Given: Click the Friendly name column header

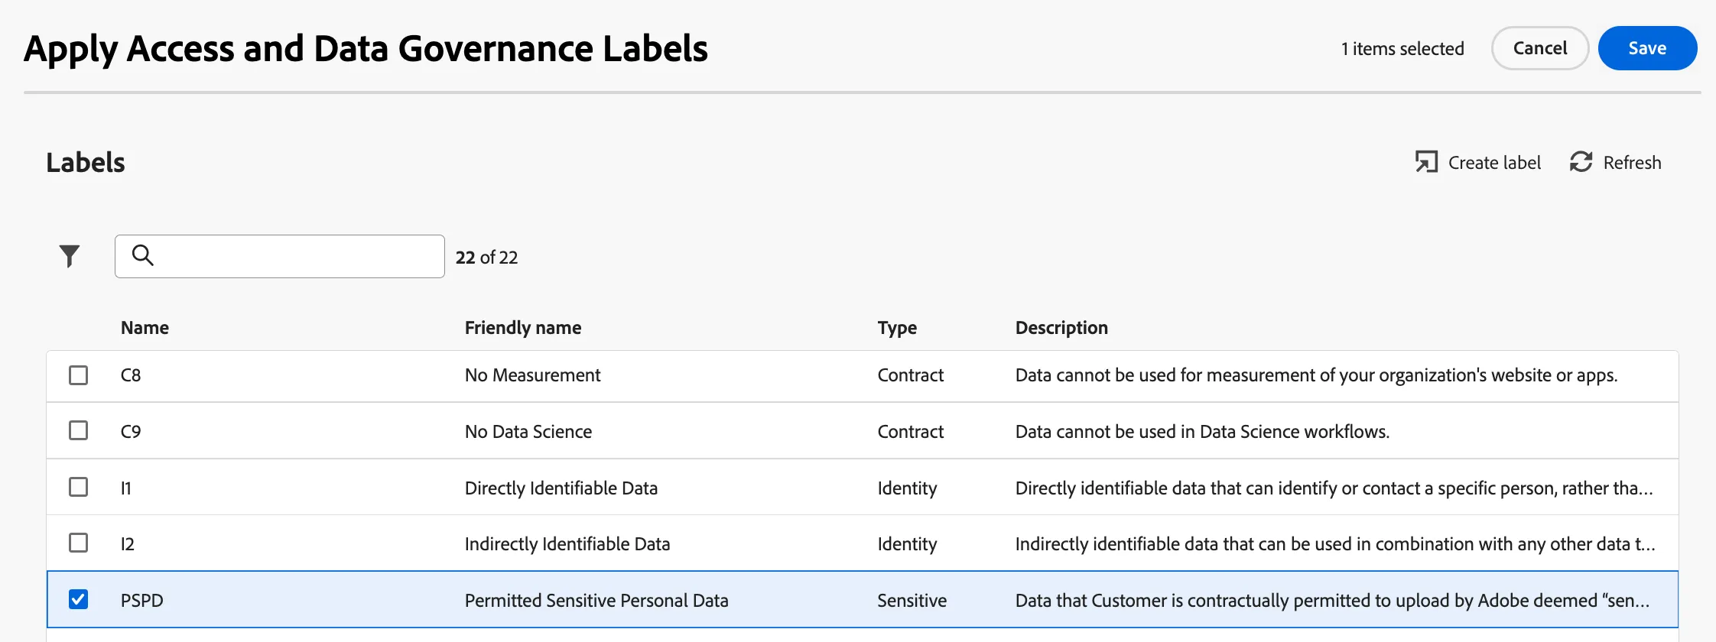Looking at the screenshot, I should (523, 328).
